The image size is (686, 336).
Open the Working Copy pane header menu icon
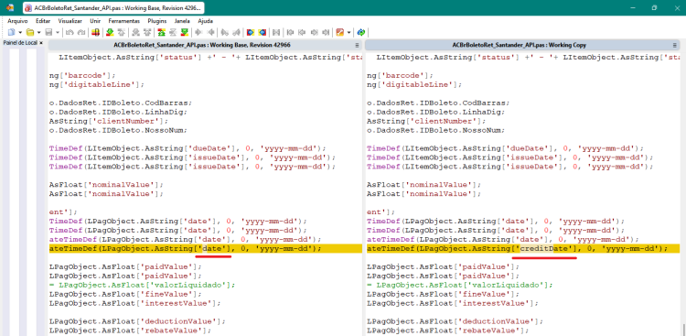[x=674, y=45]
